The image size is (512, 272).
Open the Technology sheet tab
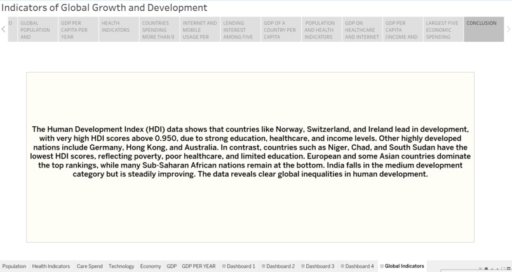[x=121, y=266]
